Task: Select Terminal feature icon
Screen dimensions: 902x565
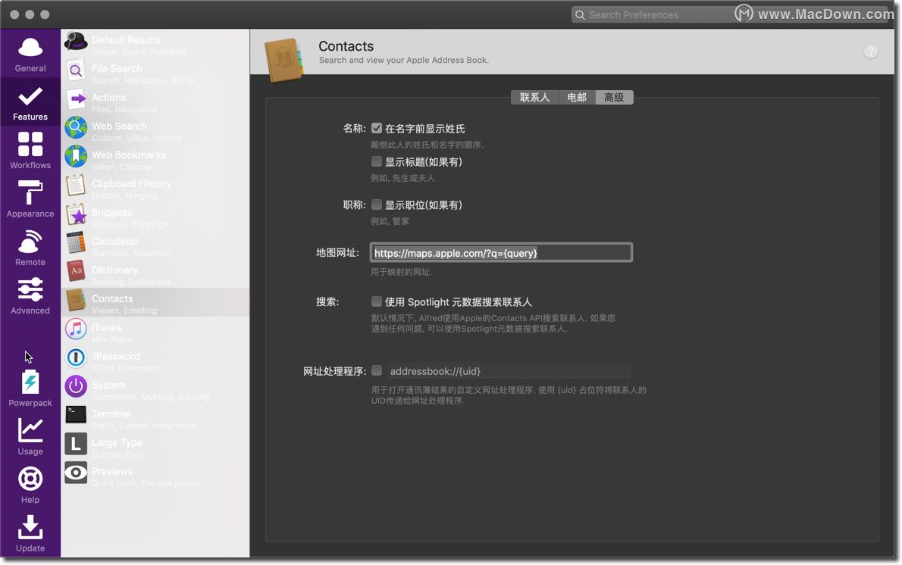Action: click(75, 414)
